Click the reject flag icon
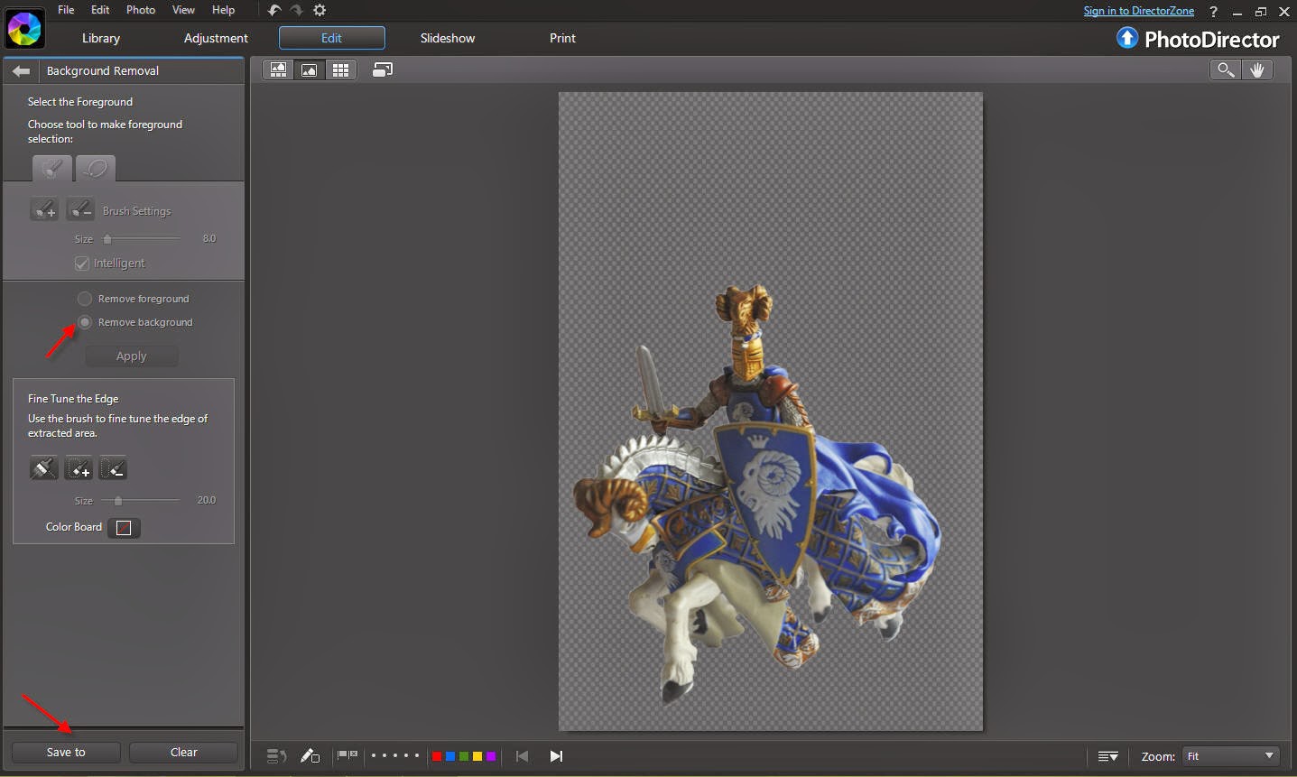 point(353,755)
